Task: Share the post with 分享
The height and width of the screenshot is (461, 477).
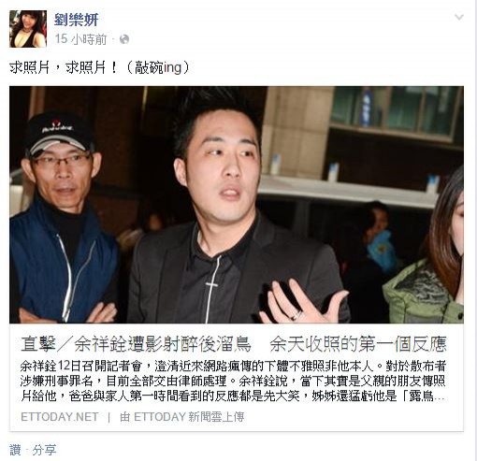Action: [44, 450]
